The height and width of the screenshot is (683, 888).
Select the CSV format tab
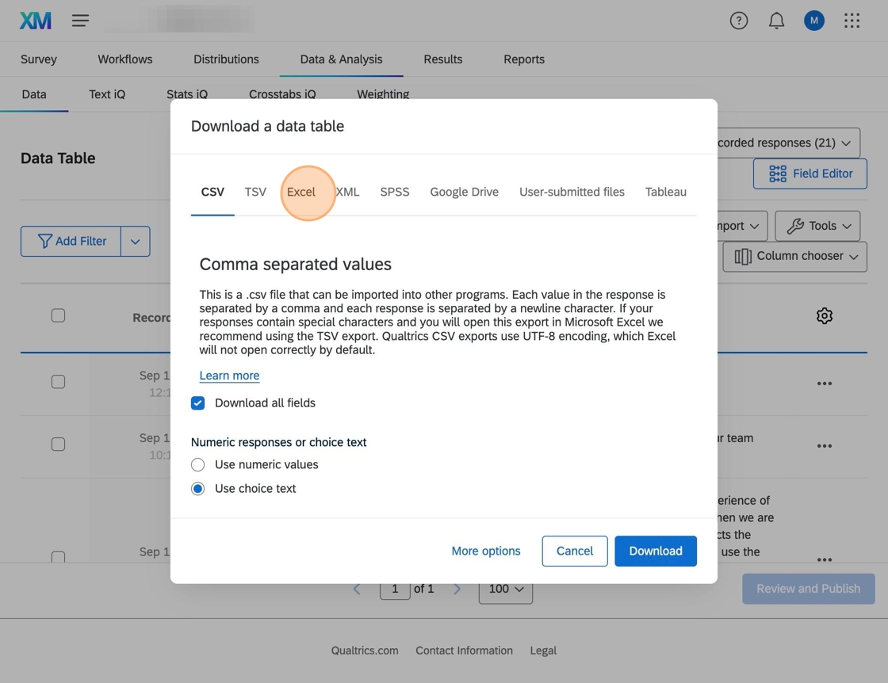point(212,193)
